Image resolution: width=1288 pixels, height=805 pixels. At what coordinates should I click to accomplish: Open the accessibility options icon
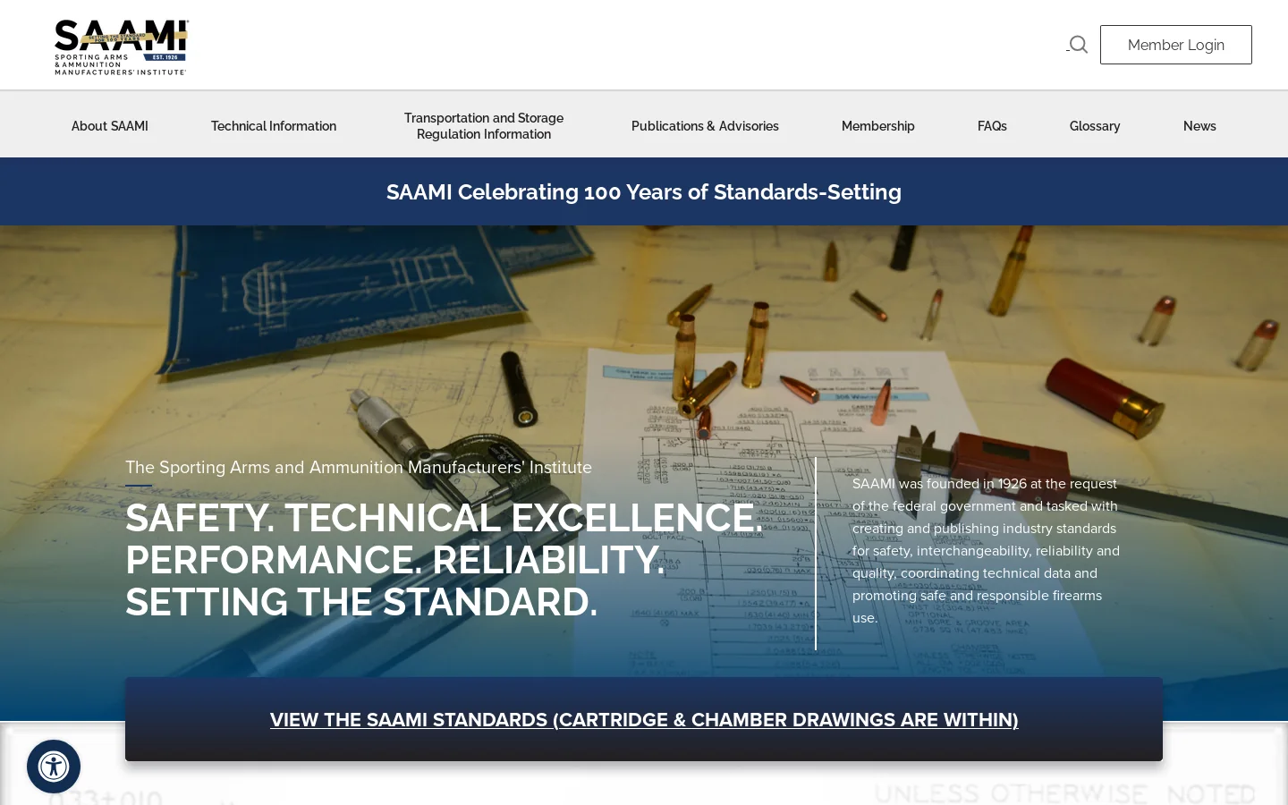click(54, 767)
